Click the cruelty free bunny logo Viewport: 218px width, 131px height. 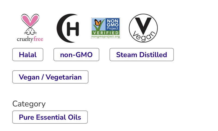point(30,28)
